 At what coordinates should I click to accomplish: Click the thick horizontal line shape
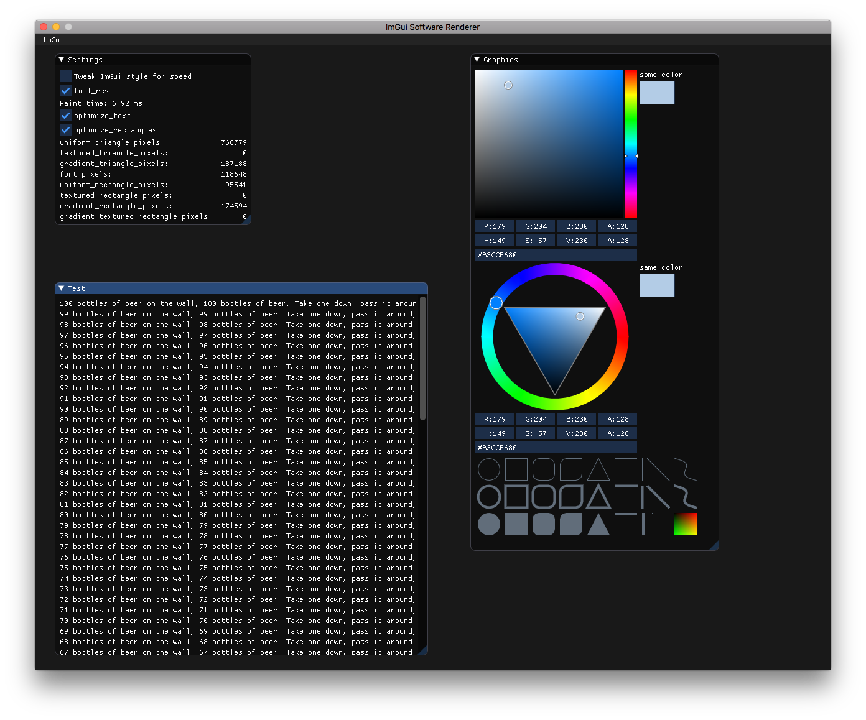pyautogui.click(x=626, y=486)
